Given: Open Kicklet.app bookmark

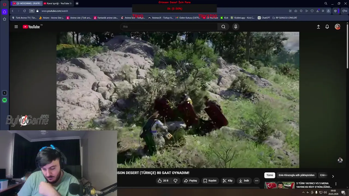Looking at the screenshot, I should click(242, 18).
